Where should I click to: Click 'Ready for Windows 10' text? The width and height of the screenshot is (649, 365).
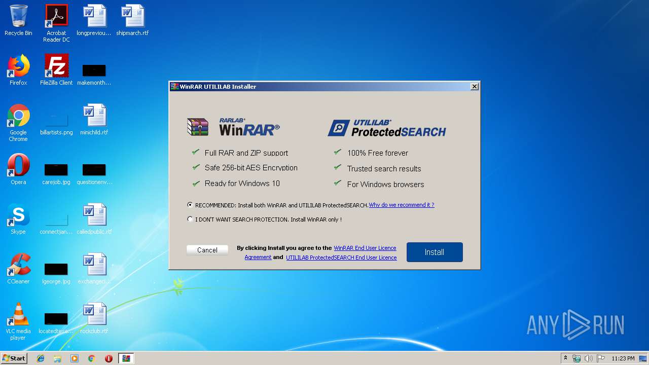click(242, 184)
